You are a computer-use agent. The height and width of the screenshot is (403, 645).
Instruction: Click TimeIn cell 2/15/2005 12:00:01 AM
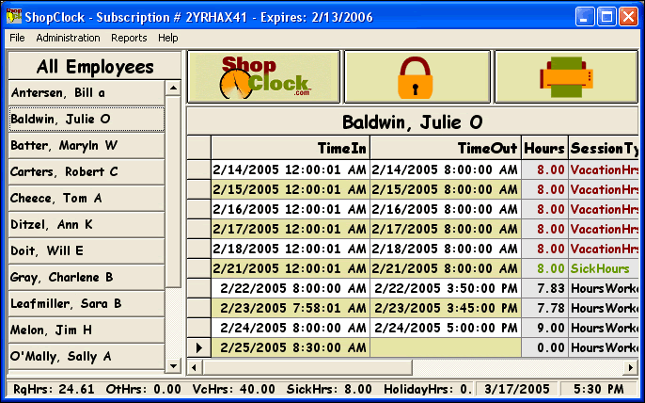tap(291, 189)
